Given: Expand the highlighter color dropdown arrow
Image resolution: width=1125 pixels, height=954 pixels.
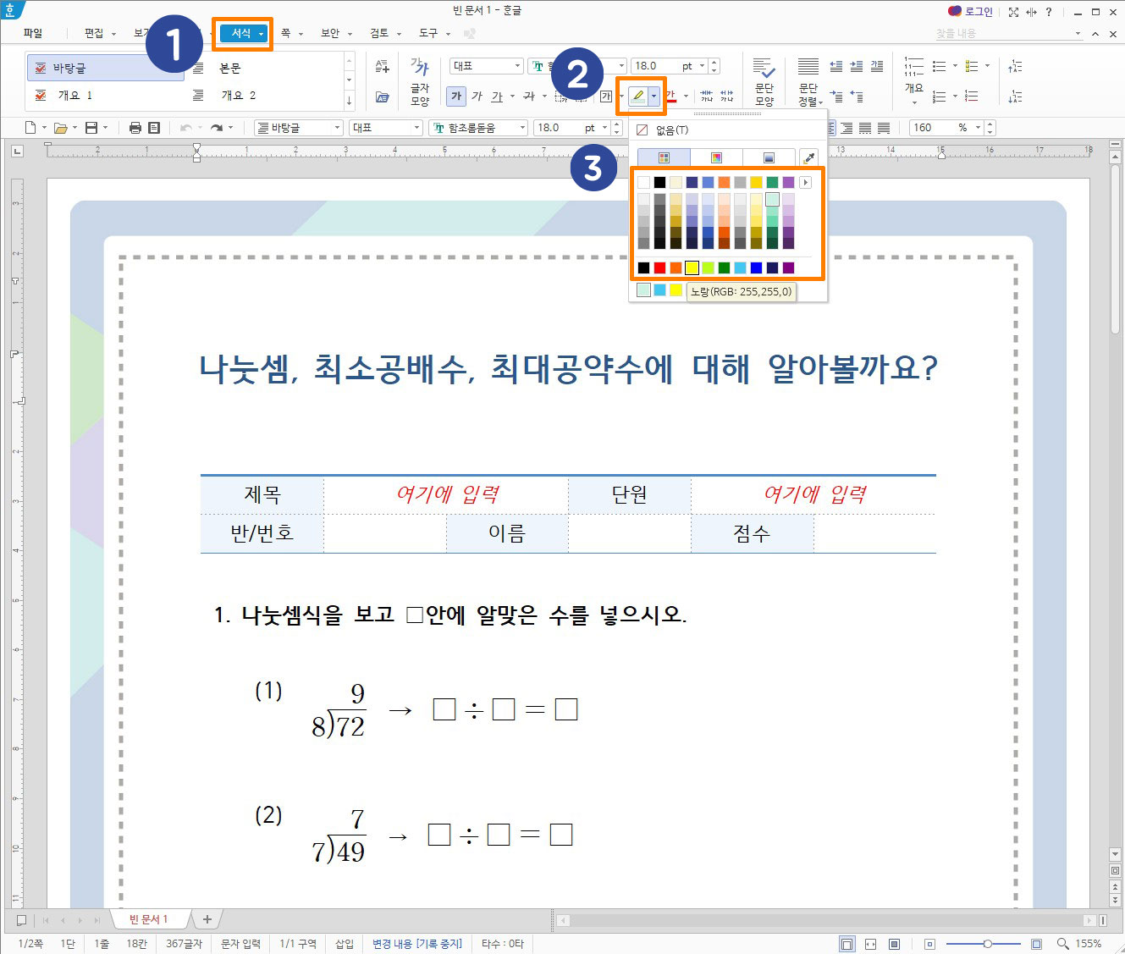Looking at the screenshot, I should click(653, 96).
